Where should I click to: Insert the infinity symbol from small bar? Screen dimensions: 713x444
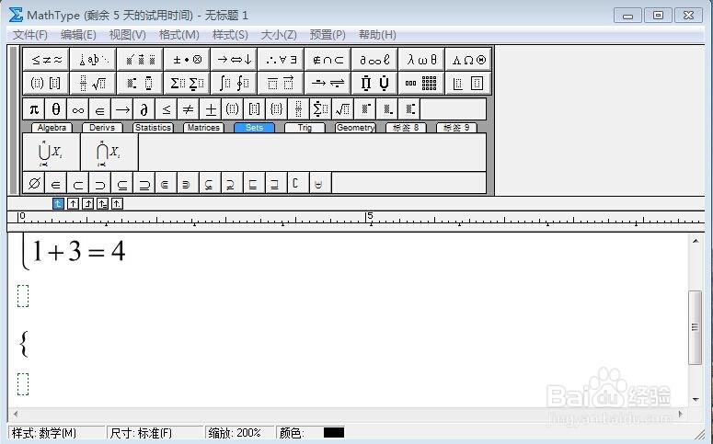(x=78, y=109)
